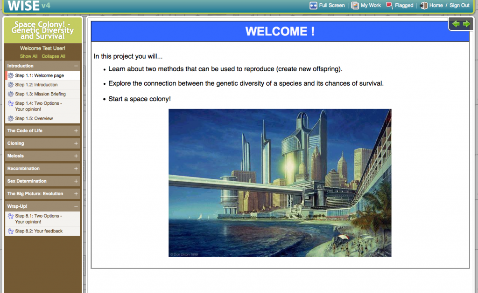Open Step 8.1: Two Options - Your opinion!

[42, 219]
